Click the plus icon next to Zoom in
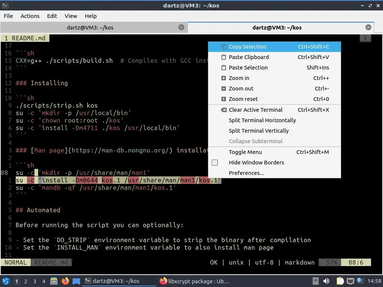 [x=224, y=78]
